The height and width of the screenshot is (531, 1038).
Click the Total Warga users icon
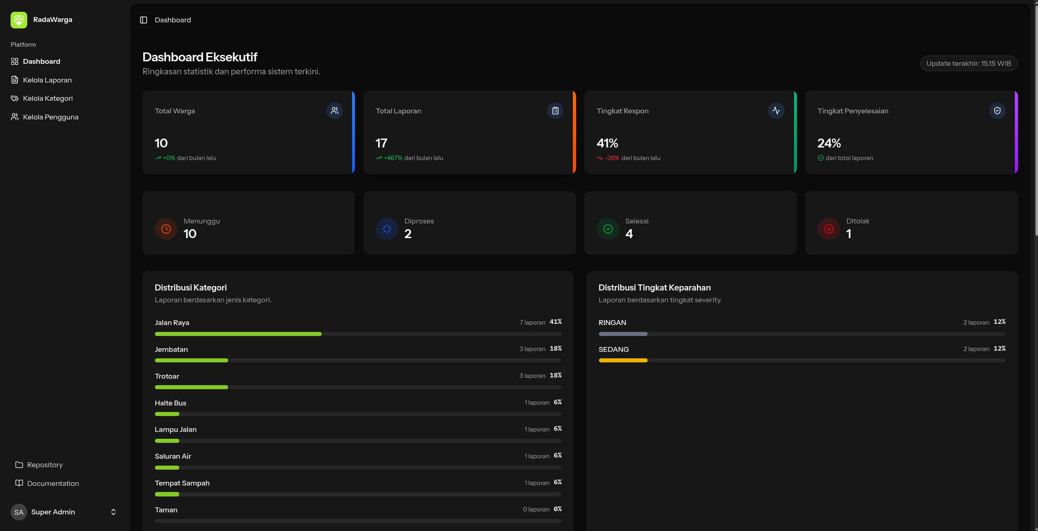pos(334,111)
